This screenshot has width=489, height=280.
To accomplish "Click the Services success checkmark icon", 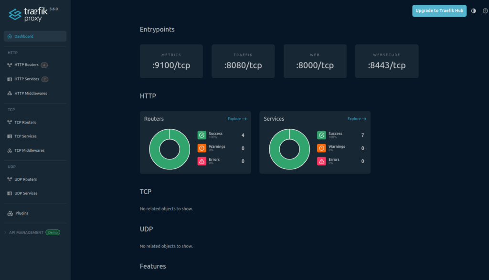I will pyautogui.click(x=321, y=135).
